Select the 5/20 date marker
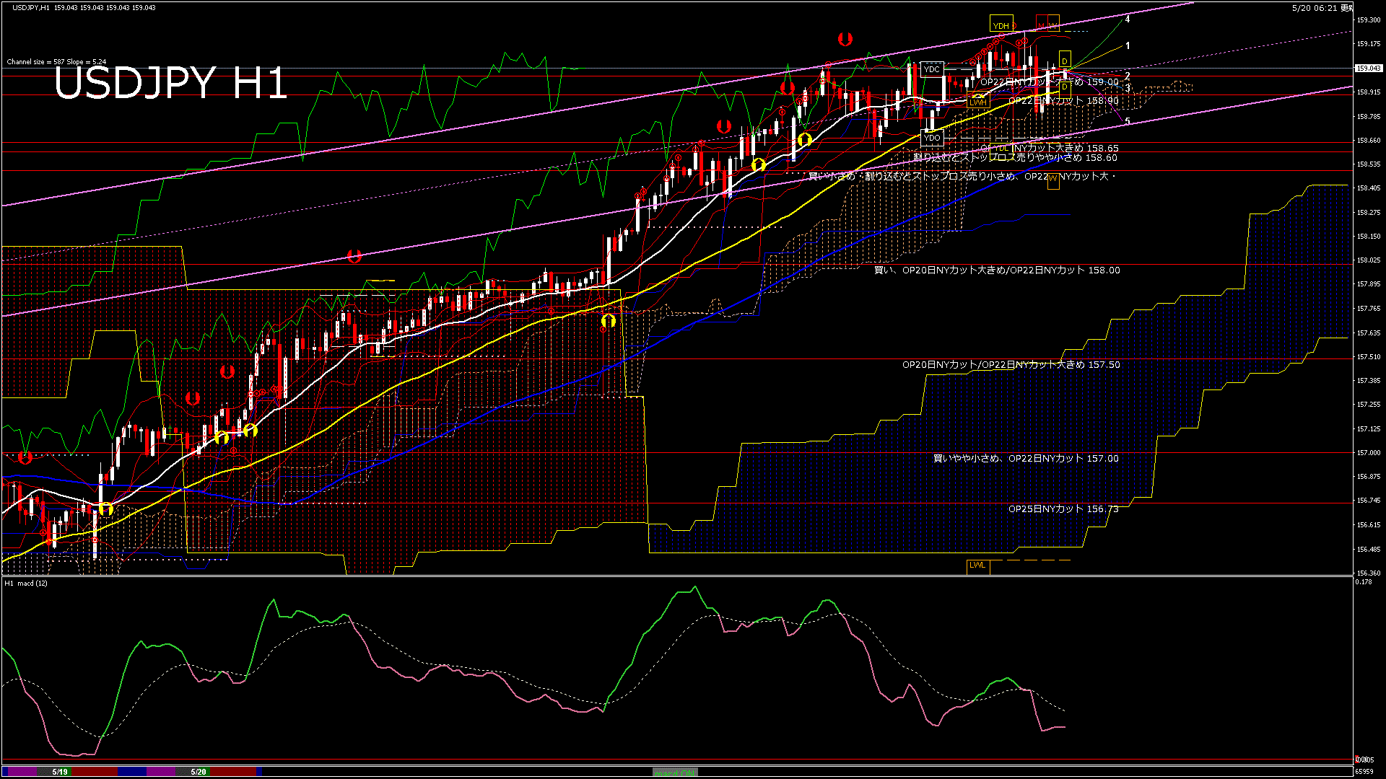This screenshot has width=1386, height=779. pos(199,772)
